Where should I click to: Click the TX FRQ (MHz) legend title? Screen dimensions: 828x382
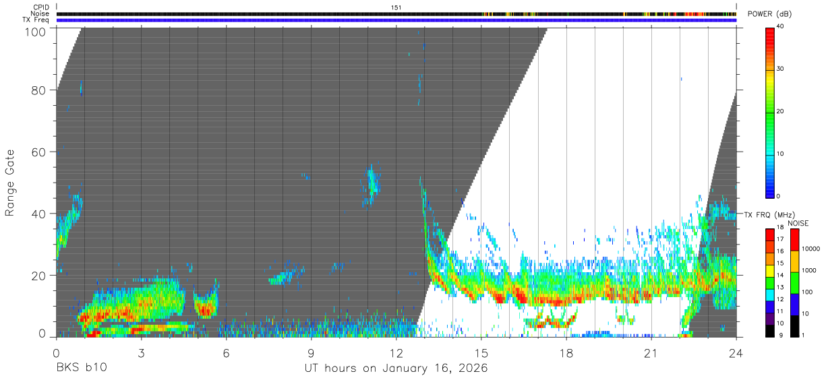[769, 215]
